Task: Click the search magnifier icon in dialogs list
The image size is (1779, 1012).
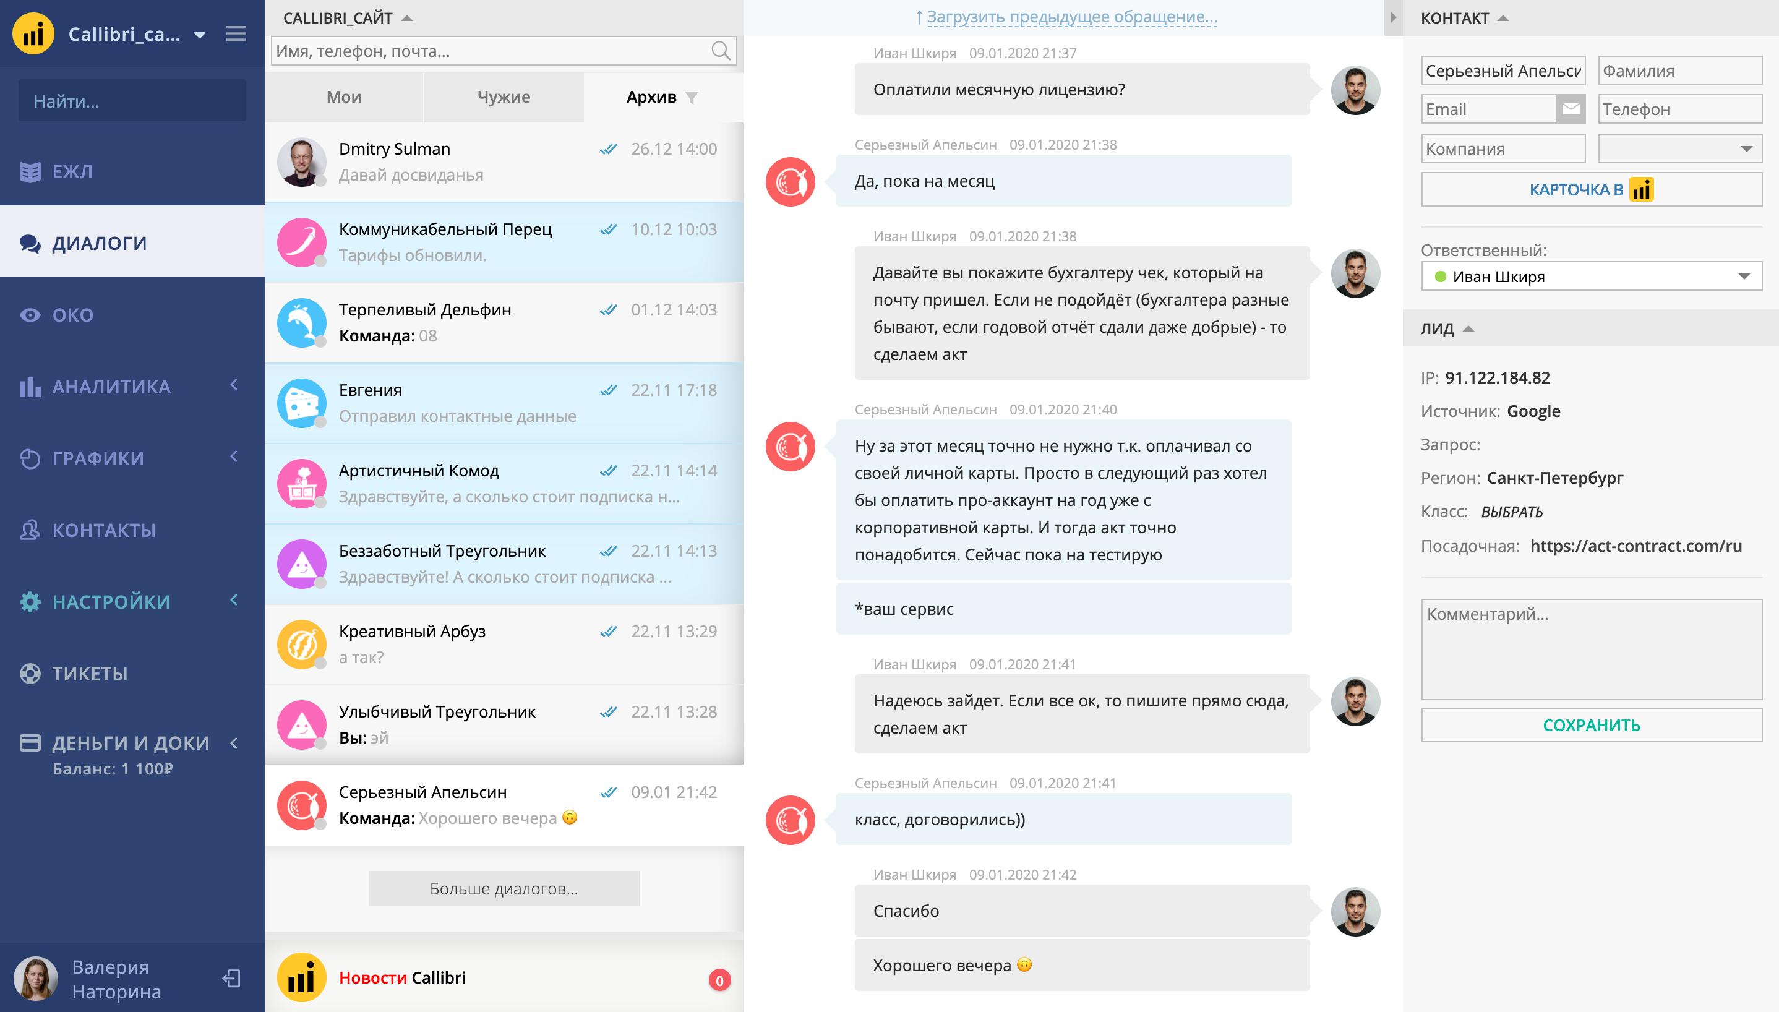Action: click(x=721, y=51)
